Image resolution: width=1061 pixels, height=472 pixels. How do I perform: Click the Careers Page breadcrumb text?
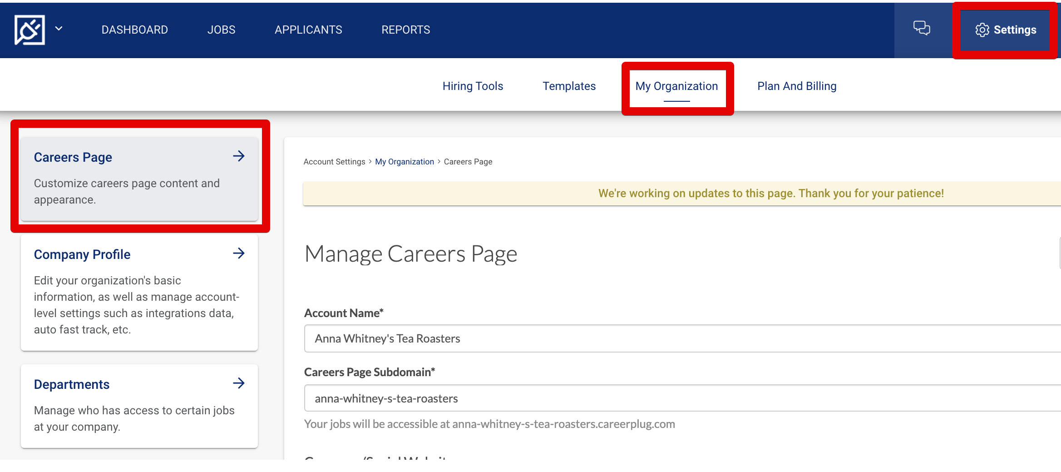468,162
